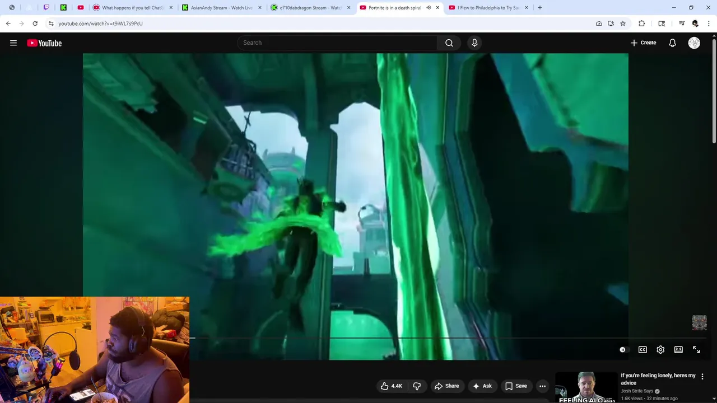Switch player to theater mode
This screenshot has width=717, height=403.
[x=678, y=350]
